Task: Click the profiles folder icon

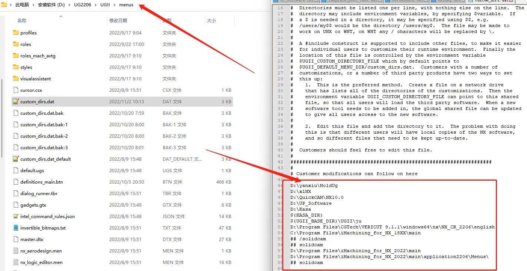Action: 16,33
